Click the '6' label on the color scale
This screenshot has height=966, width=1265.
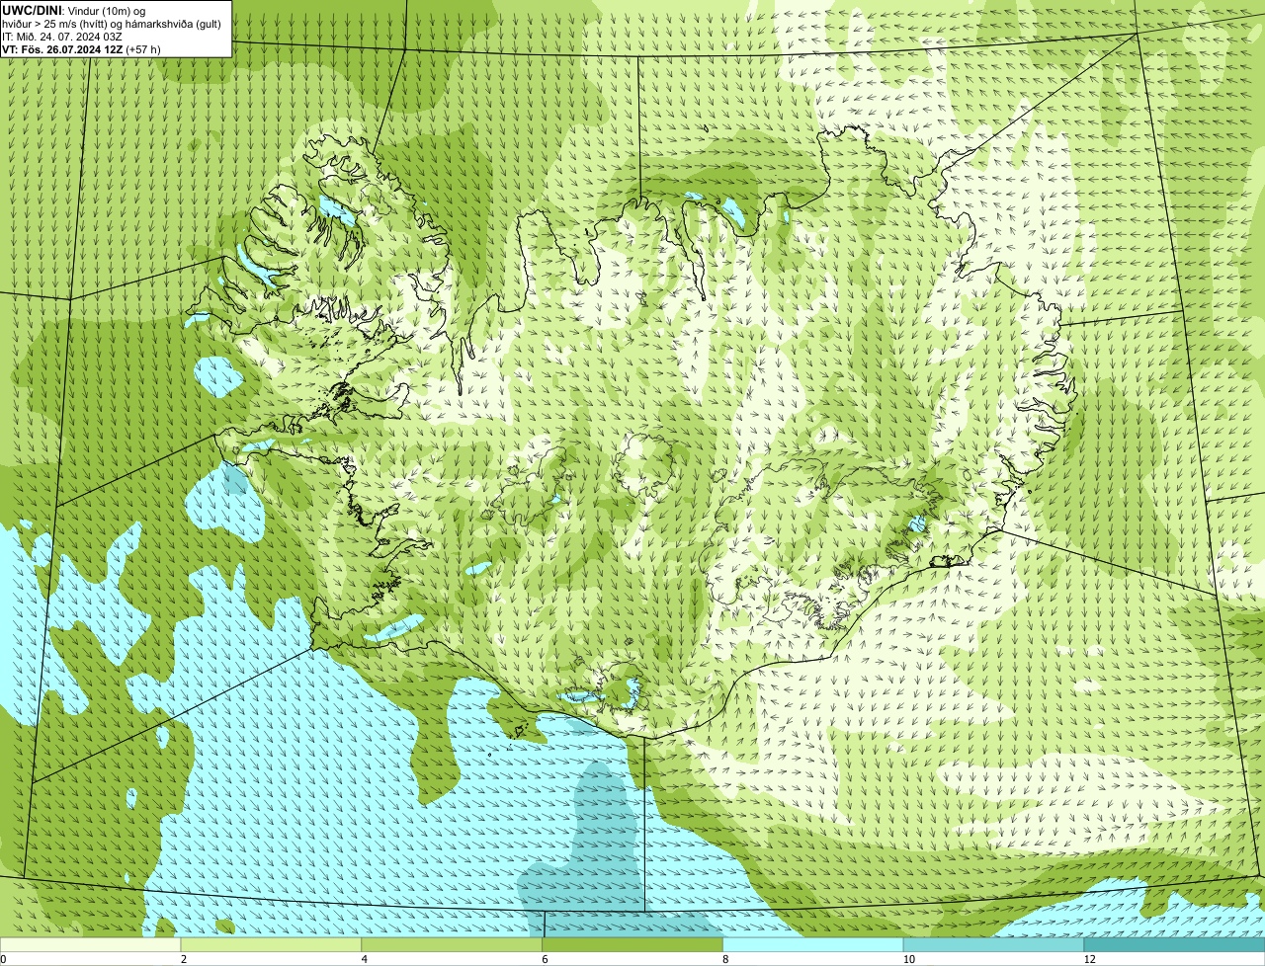pyautogui.click(x=546, y=959)
